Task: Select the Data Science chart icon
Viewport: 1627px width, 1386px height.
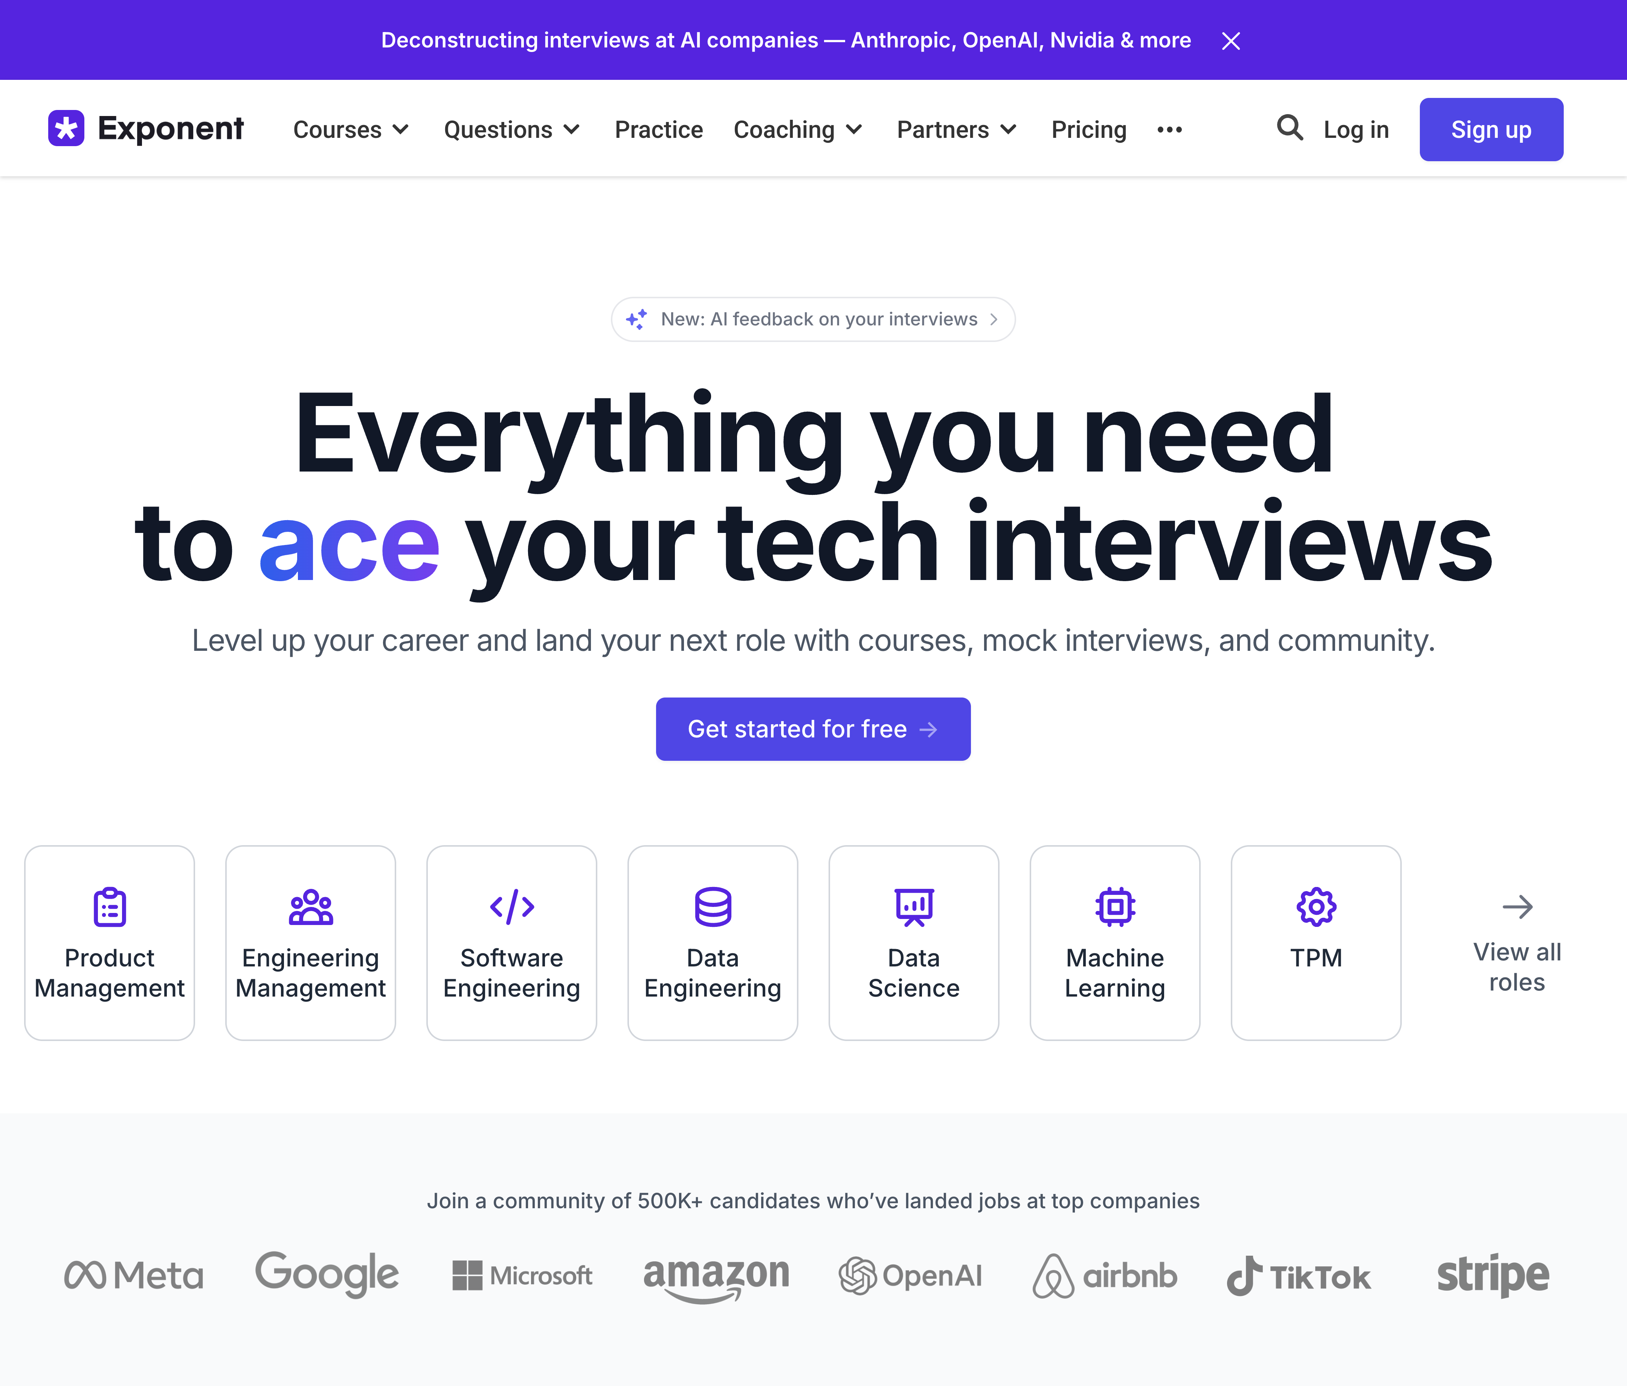Action: pyautogui.click(x=914, y=907)
